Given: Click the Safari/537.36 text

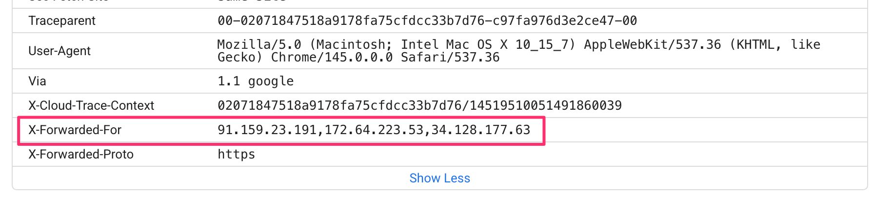Looking at the screenshot, I should pyautogui.click(x=450, y=58).
